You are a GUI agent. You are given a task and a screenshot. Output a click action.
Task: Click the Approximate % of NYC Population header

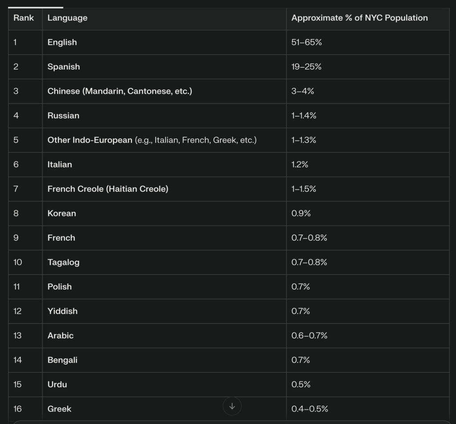click(359, 18)
